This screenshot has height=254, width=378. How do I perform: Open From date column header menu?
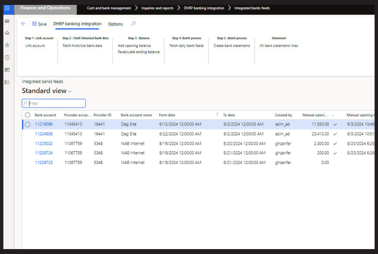click(167, 115)
